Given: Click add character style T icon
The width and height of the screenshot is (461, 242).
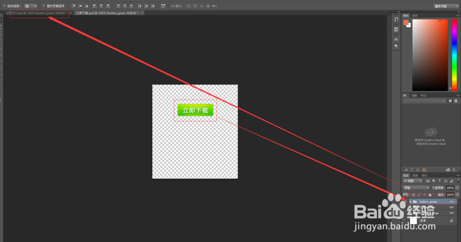Looking at the screenshot, I should tap(412, 170).
